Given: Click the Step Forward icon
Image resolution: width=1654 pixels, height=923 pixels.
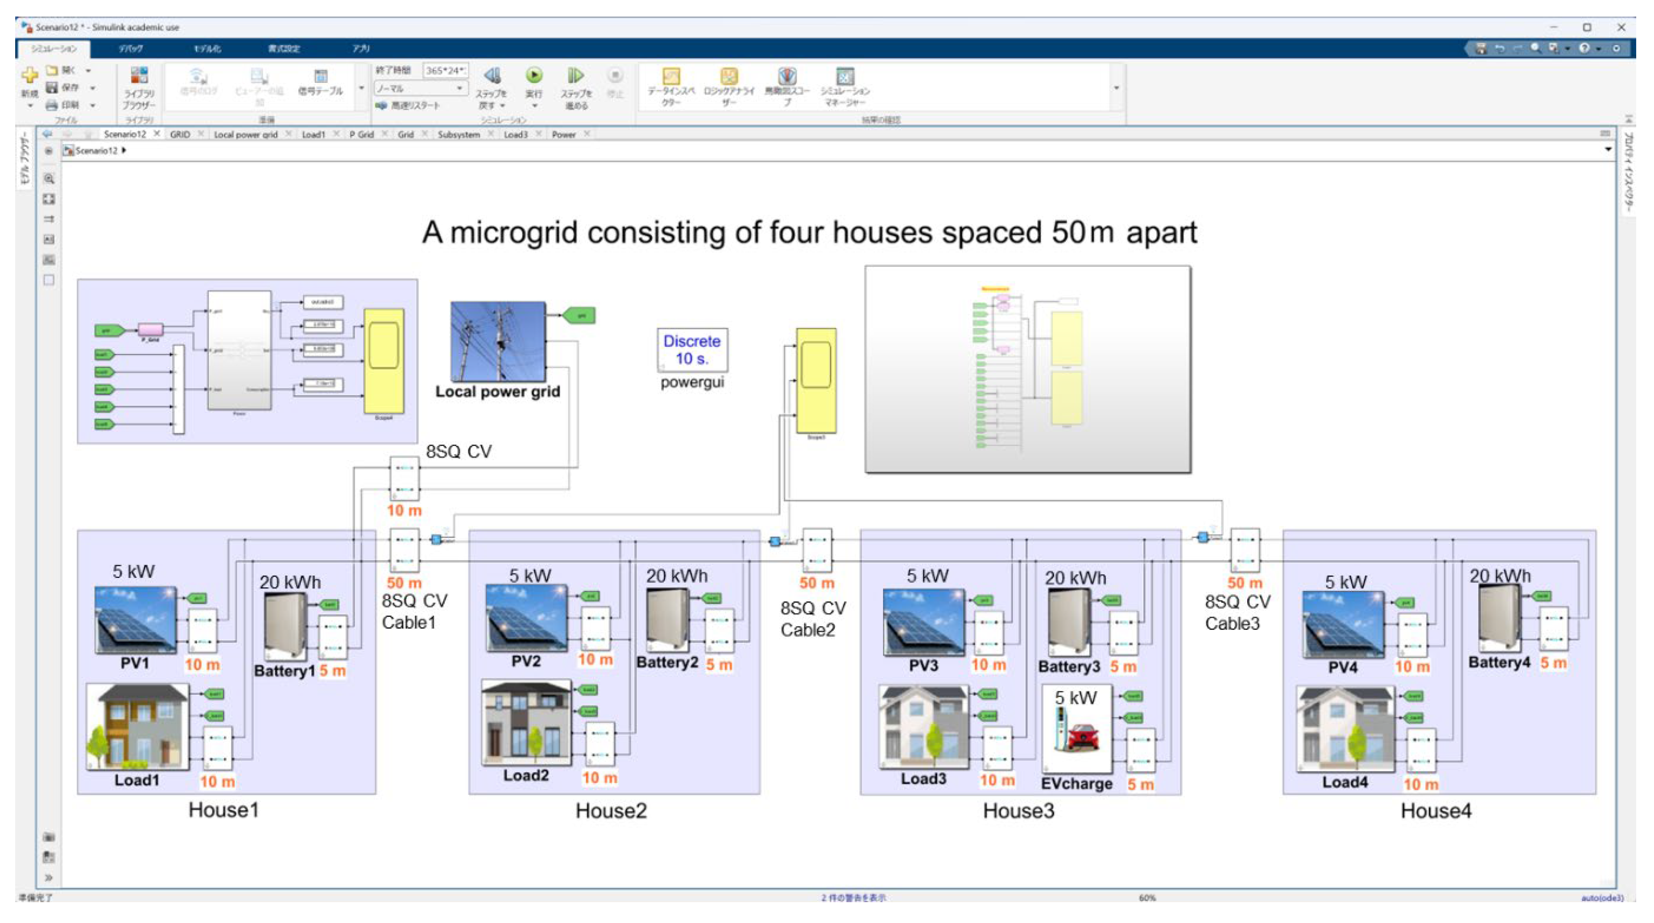Looking at the screenshot, I should tap(576, 76).
